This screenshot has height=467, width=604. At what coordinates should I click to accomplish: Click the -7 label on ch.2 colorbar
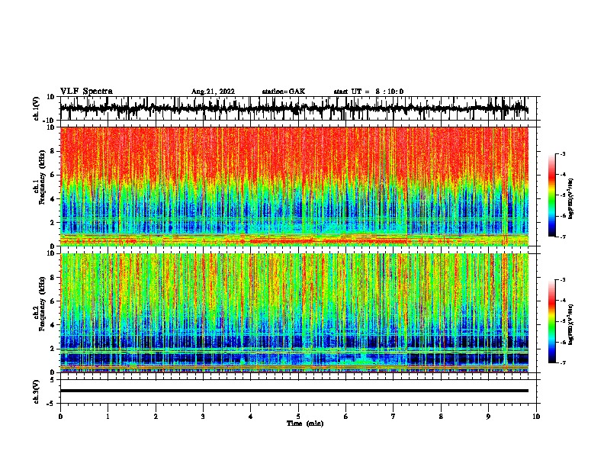coord(563,363)
